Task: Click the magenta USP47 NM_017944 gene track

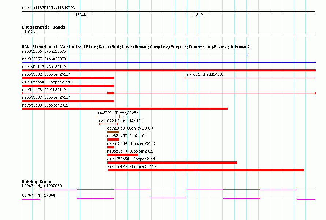Action: [168, 199]
